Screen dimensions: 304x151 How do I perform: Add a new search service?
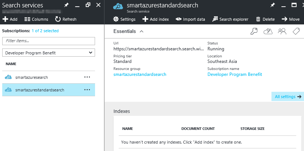(x=10, y=19)
